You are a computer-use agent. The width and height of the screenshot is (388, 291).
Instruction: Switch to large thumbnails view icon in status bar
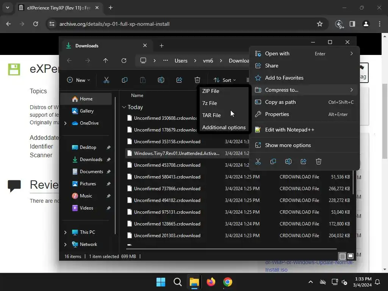[x=350, y=256]
